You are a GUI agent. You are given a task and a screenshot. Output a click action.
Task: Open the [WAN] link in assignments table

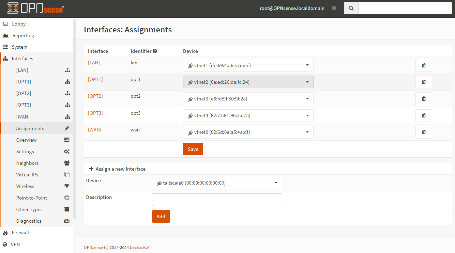(94, 130)
